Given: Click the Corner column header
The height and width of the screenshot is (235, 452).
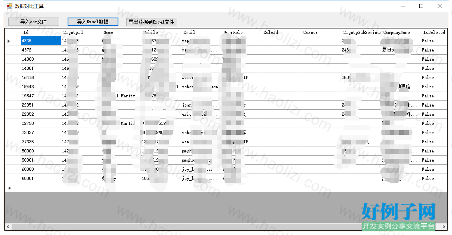Looking at the screenshot, I should pyautogui.click(x=321, y=32).
